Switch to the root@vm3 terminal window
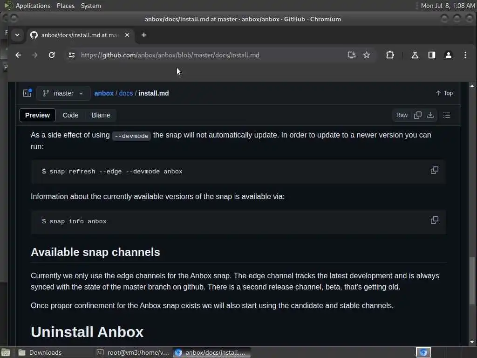 click(133, 352)
